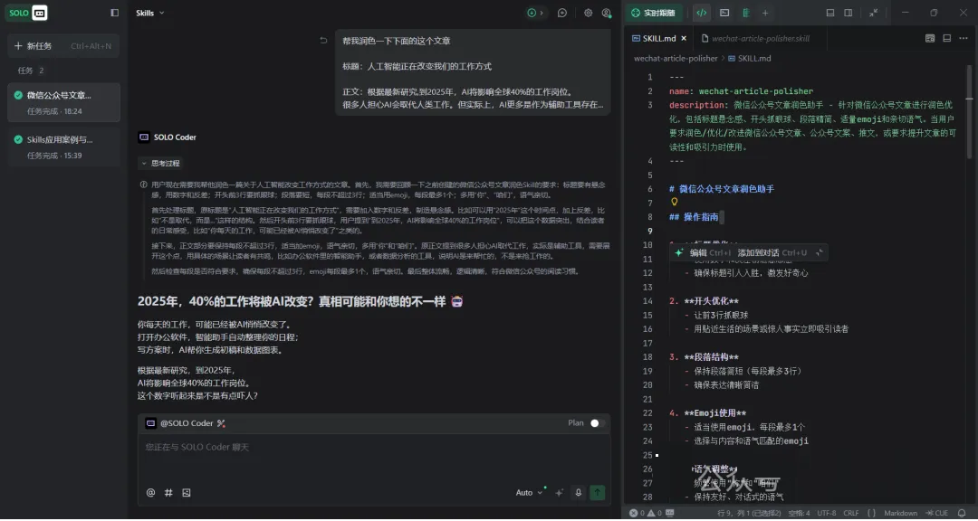Click the 实时跟随 button
The image size is (978, 521).
(654, 14)
